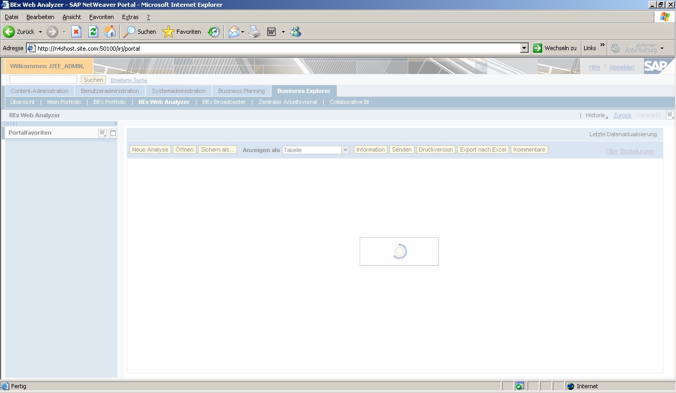Click the Export nach Excel button
This screenshot has height=393, width=676.
[x=483, y=149]
